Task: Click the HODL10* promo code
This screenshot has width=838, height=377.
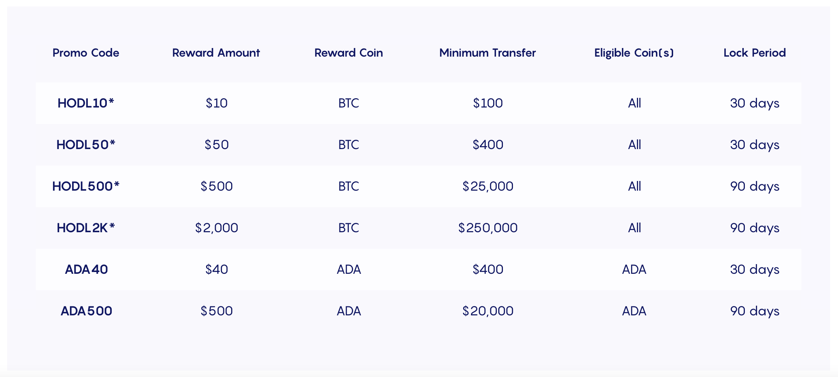Action: (x=86, y=103)
